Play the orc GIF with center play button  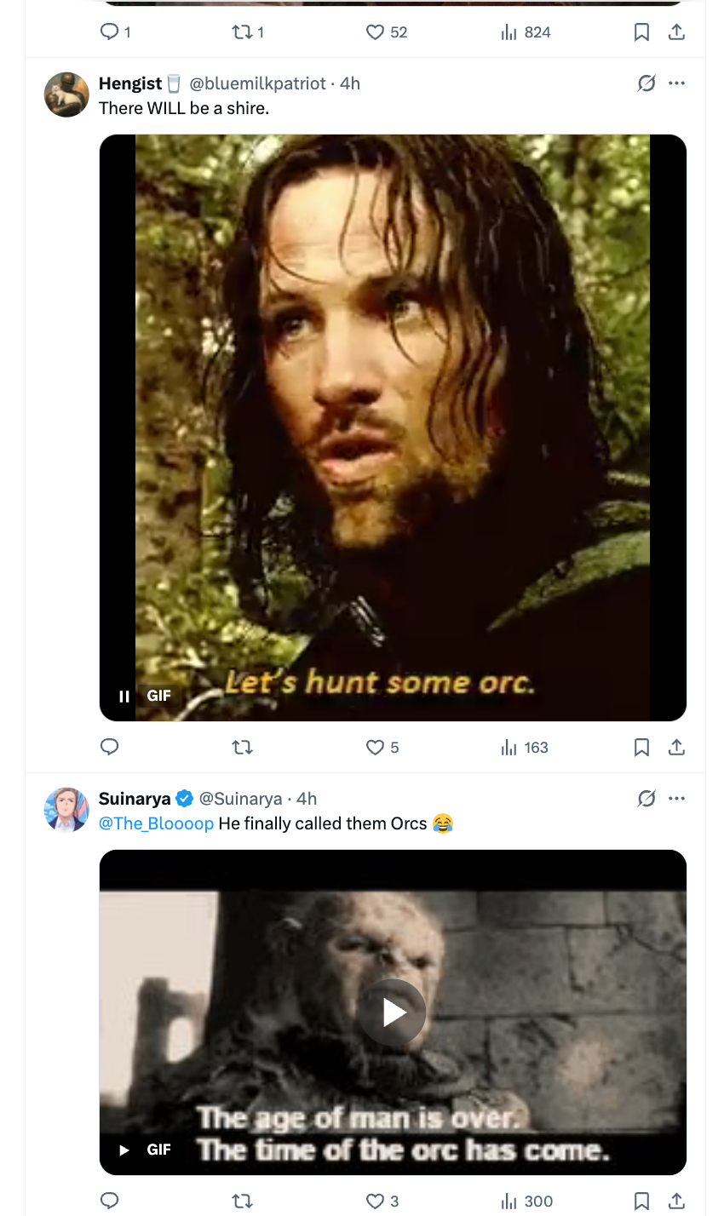[x=392, y=1012]
